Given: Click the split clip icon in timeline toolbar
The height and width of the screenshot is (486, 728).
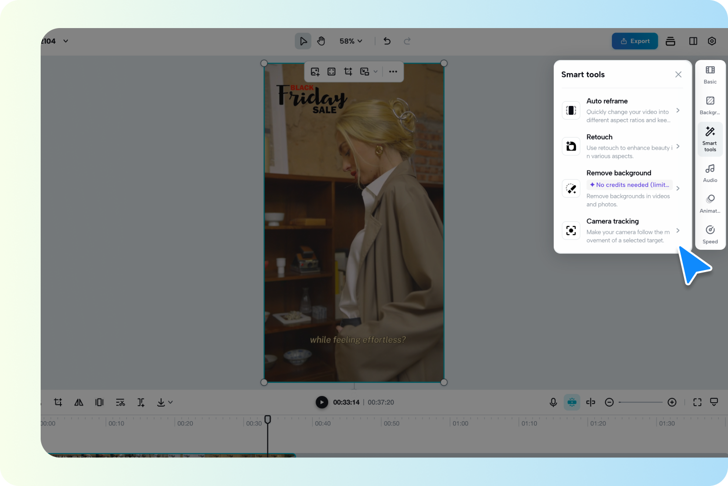Looking at the screenshot, I should tap(99, 402).
